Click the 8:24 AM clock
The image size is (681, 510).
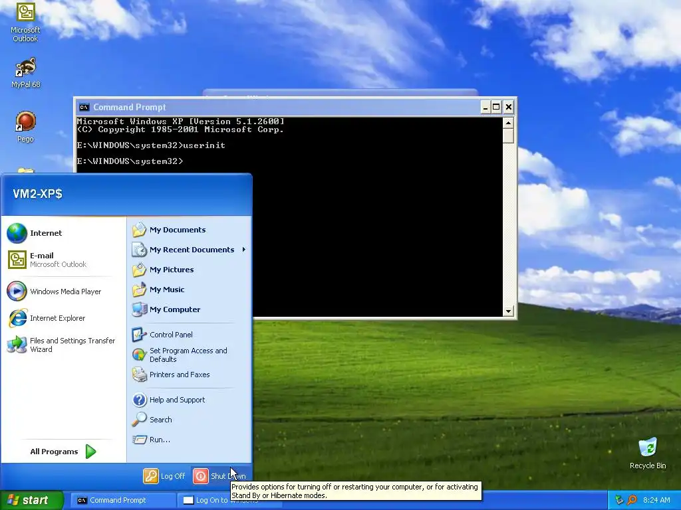click(x=656, y=500)
